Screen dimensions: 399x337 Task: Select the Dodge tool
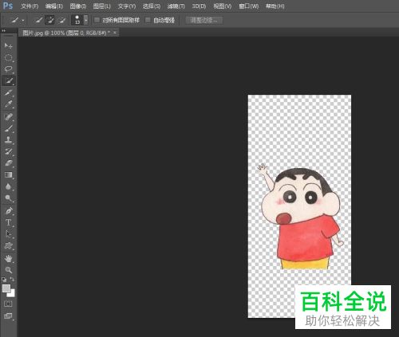(x=8, y=198)
